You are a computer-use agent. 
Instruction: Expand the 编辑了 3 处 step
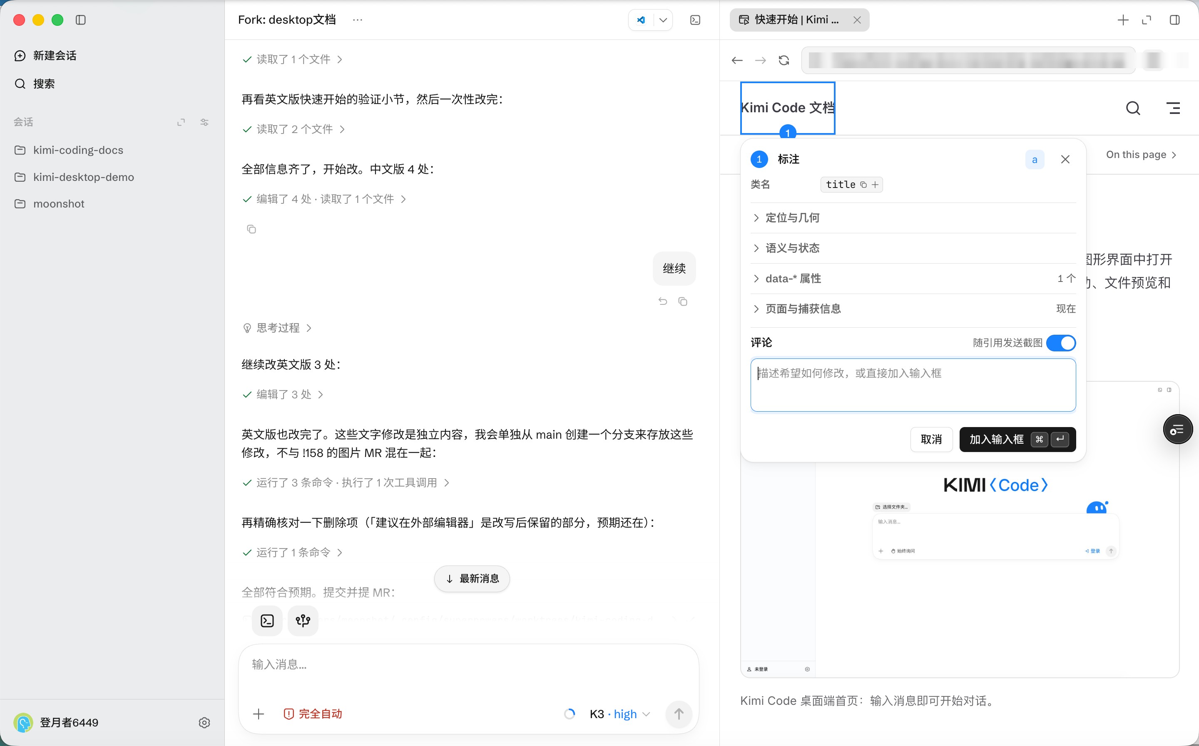tap(283, 395)
